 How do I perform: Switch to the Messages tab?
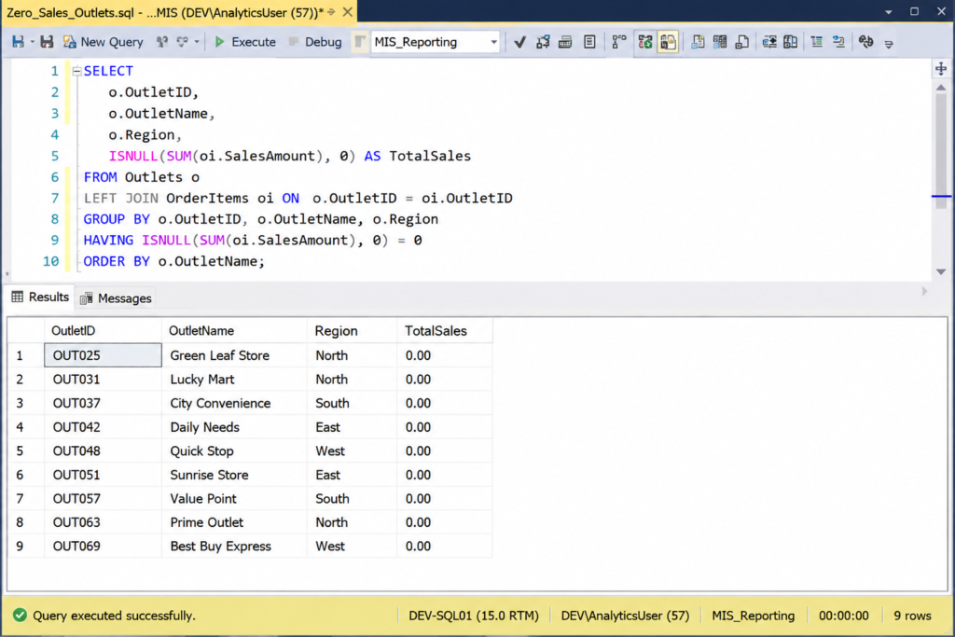pos(116,298)
